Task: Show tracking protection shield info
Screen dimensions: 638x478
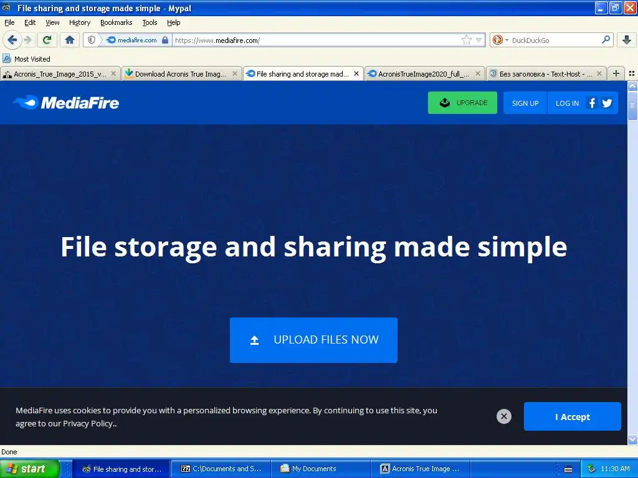Action: (x=92, y=40)
